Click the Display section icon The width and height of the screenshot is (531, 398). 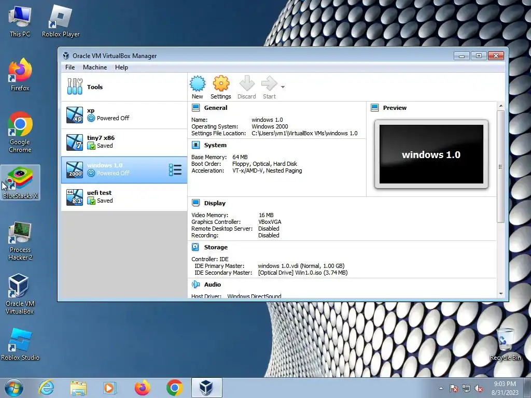[x=195, y=203]
